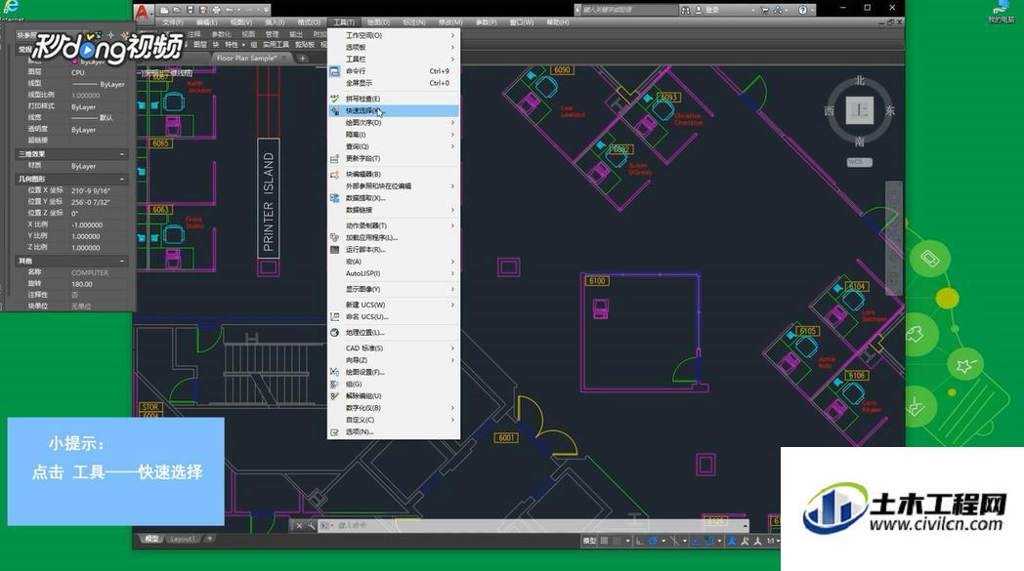Expand the AutoLISP(I) submenu
This screenshot has height=571, width=1024.
394,273
